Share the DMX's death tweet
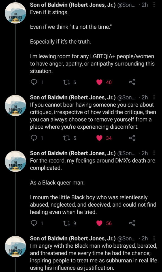162x272 pixels. point(132,223)
